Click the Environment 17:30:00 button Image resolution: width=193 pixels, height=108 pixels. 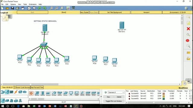tap(178, 12)
